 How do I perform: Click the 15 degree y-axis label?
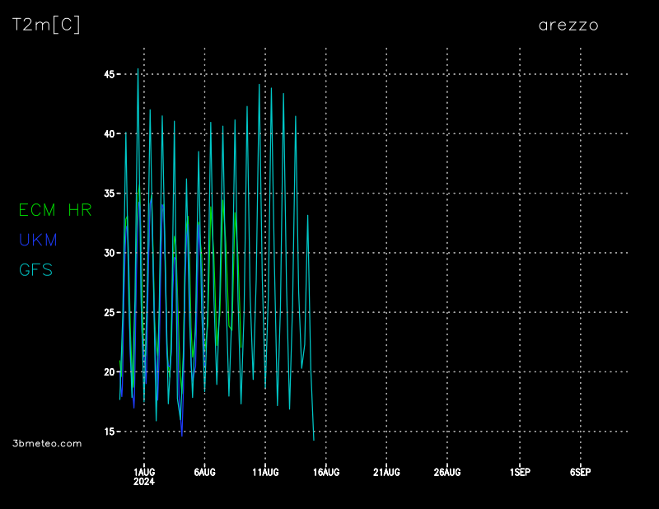coord(110,432)
